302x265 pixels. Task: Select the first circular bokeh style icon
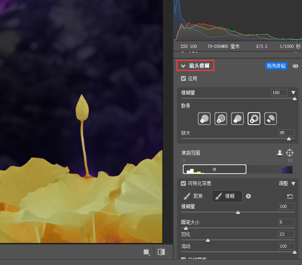coord(204,119)
